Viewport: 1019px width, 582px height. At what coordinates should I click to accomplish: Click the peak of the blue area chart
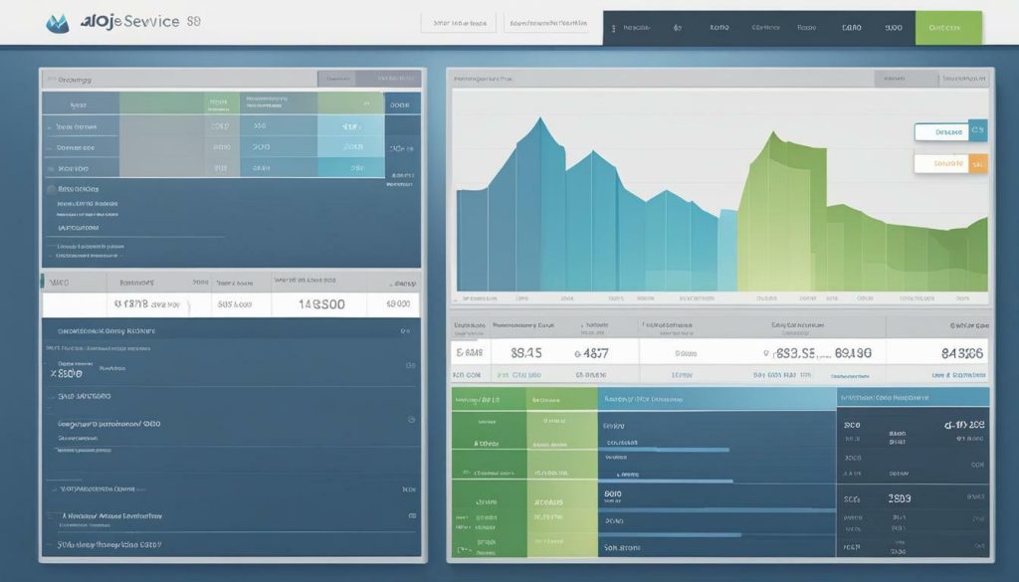pos(538,120)
